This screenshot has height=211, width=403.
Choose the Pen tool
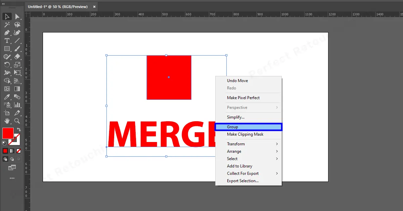(7, 32)
